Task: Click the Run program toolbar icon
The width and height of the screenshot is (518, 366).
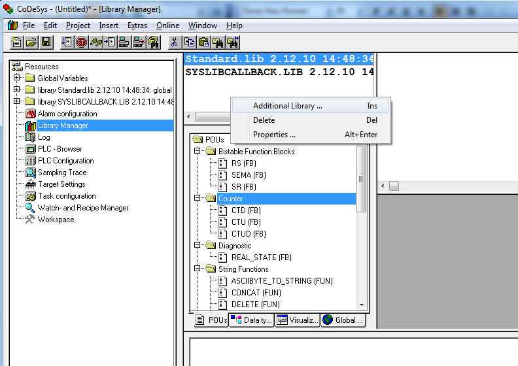Action: pyautogui.click(x=67, y=42)
